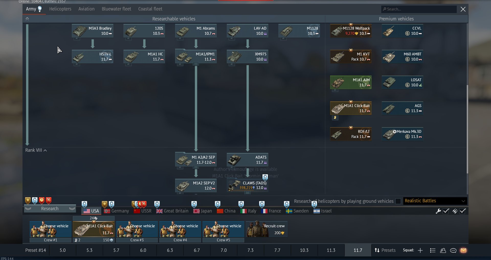Toggle the auto-repair wrench checkbox

446,211
